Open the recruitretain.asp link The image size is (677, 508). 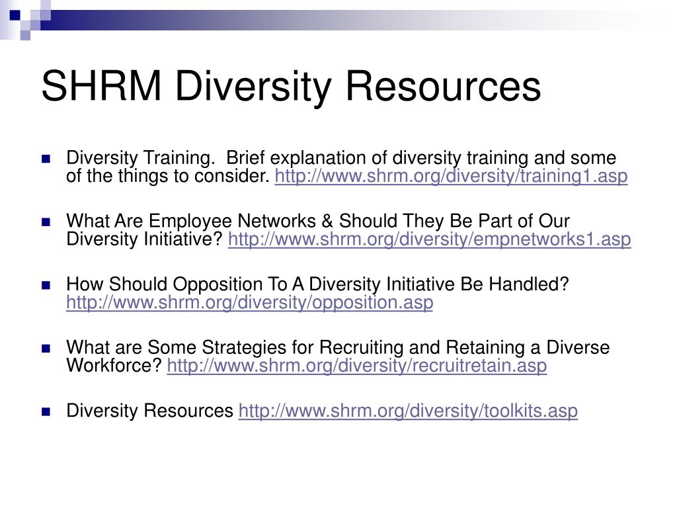click(x=356, y=365)
